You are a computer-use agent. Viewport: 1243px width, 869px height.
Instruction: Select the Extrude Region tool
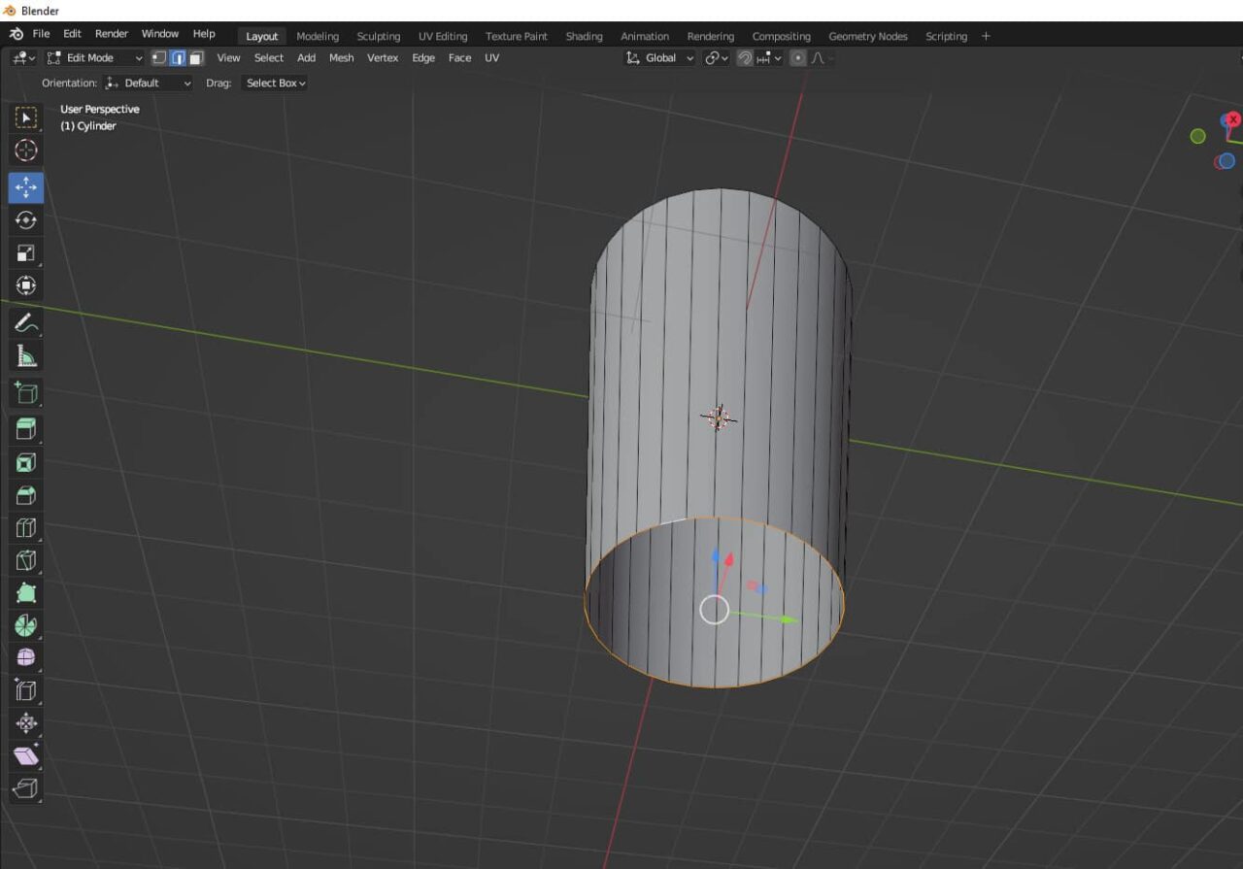click(x=25, y=428)
